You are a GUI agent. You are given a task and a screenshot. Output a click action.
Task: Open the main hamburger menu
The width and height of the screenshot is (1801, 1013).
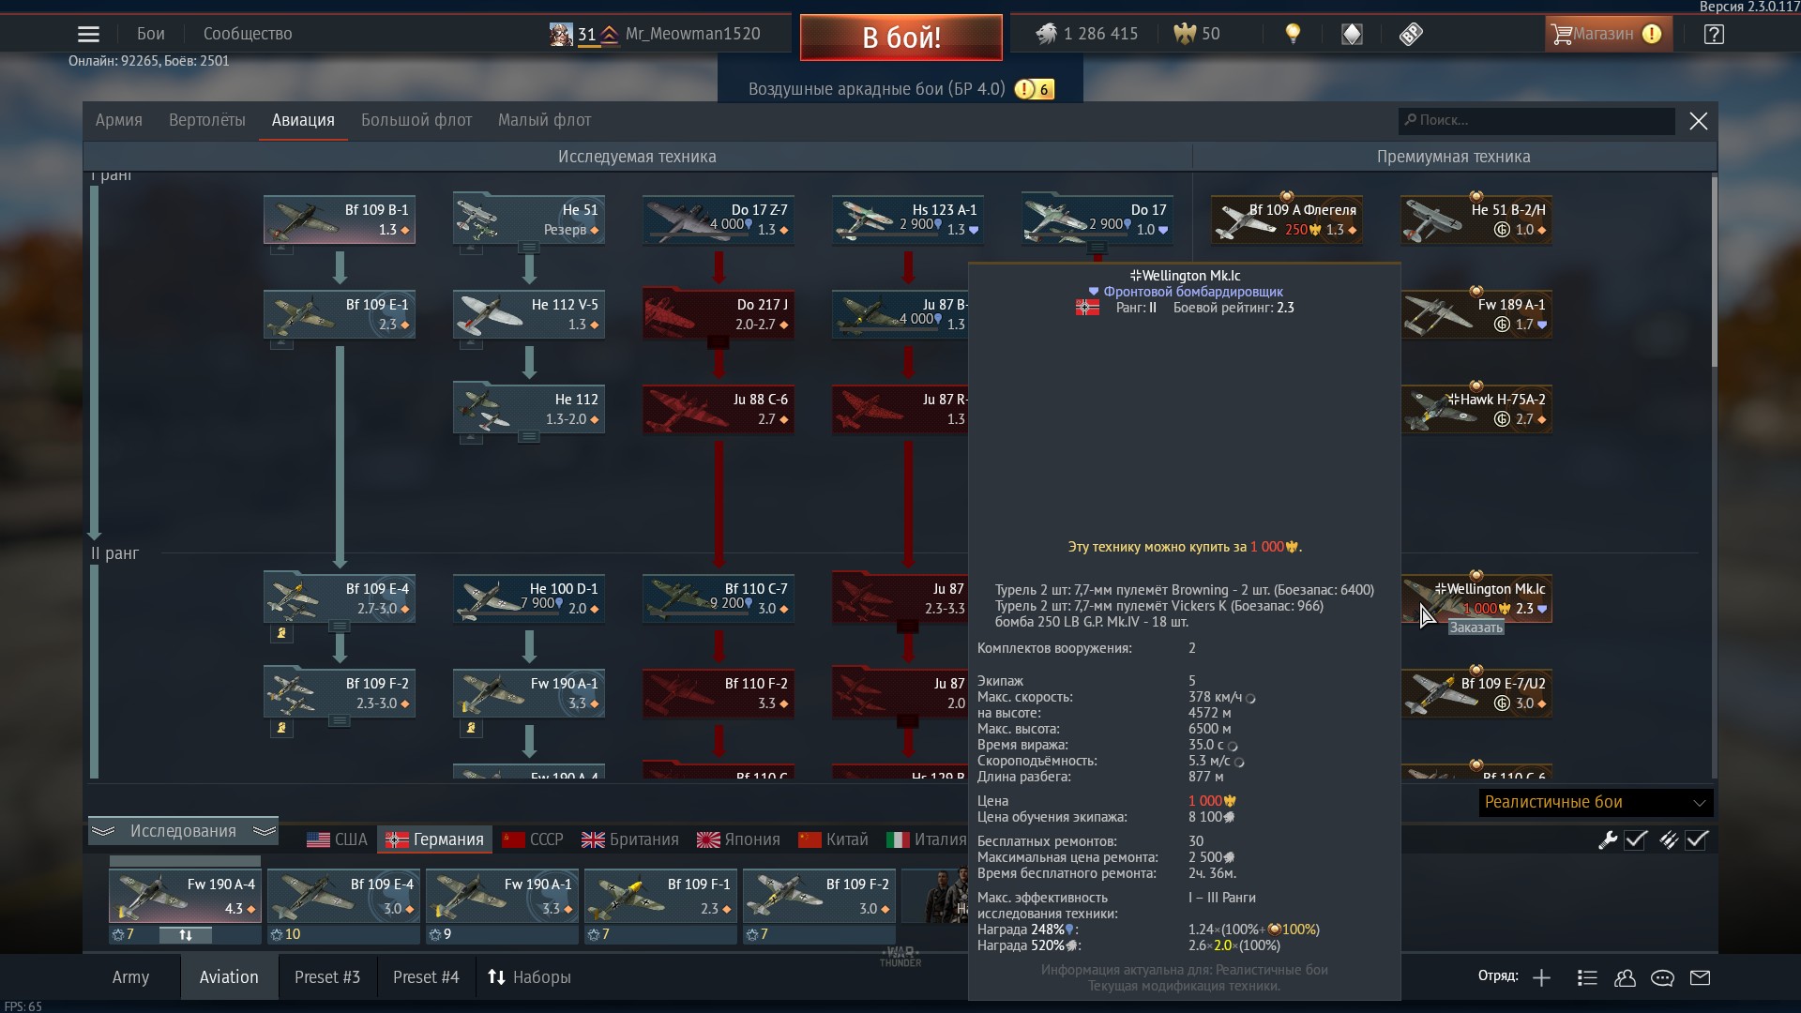tap(88, 34)
